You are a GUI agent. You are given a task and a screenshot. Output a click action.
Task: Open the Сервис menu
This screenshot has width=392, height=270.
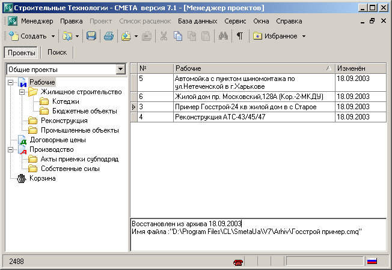(235, 21)
